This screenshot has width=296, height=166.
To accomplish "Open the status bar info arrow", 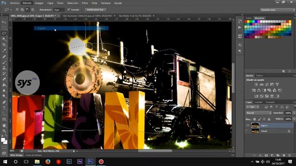I will point(74,151).
